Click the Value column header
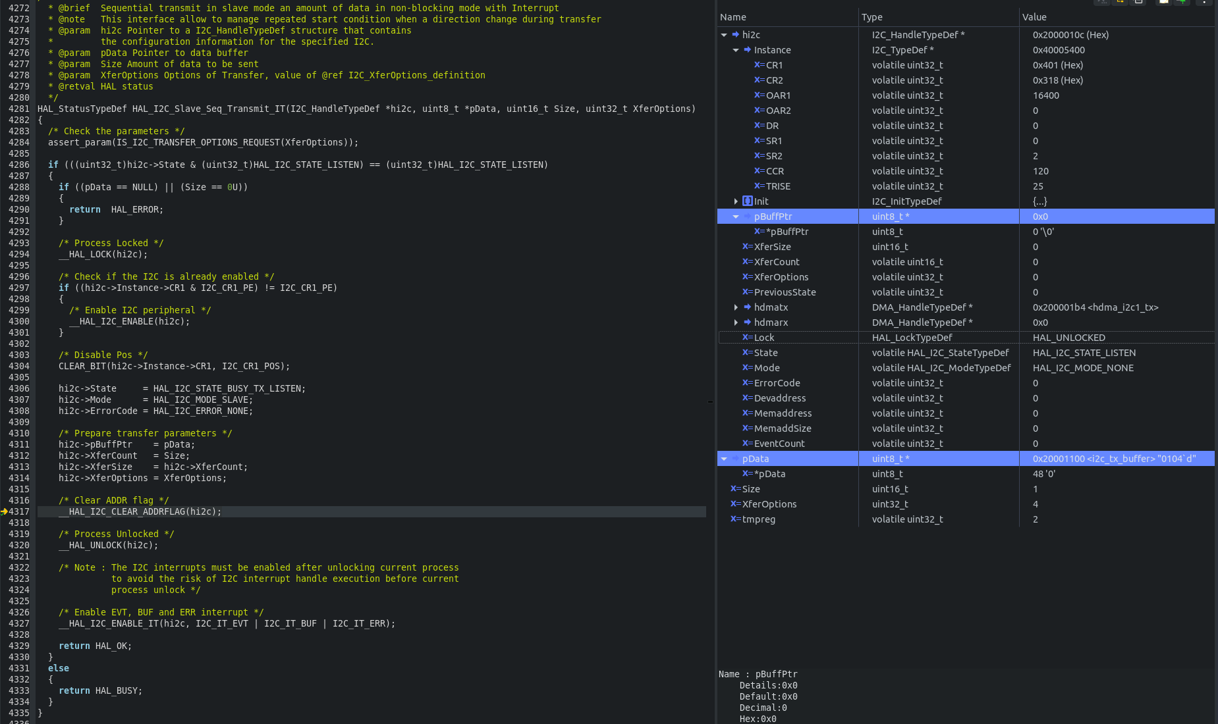Screen dimensions: 1218x724 point(1034,17)
